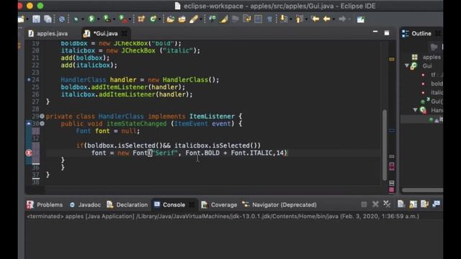Open the Coverage tab
461x259 pixels.
(x=219, y=204)
